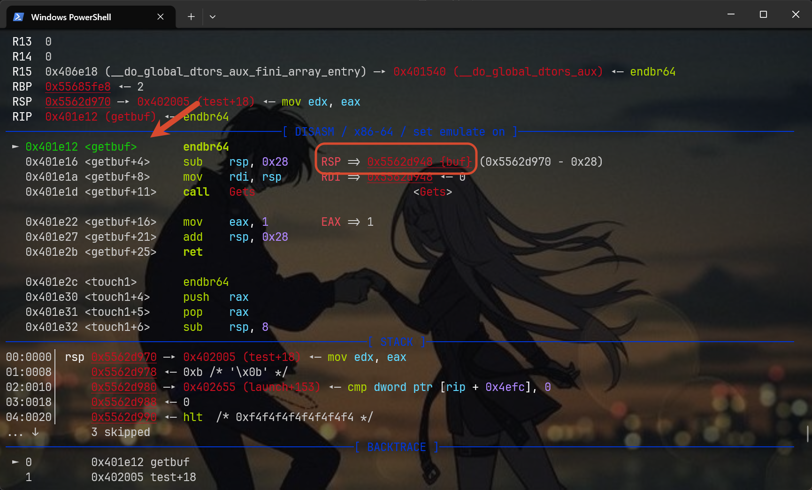Image resolution: width=812 pixels, height=490 pixels.
Task: Click the __do_global_dtors_aux_fini_array_entry symbol
Action: pyautogui.click(x=236, y=72)
